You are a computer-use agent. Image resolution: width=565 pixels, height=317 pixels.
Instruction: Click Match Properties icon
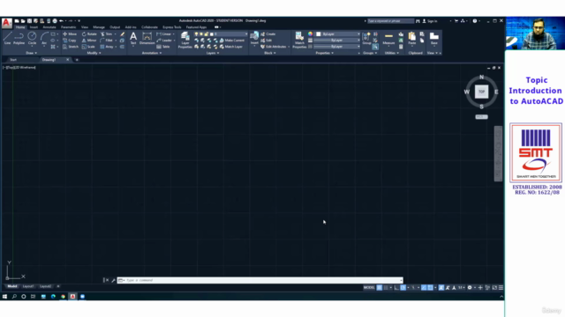coord(299,40)
